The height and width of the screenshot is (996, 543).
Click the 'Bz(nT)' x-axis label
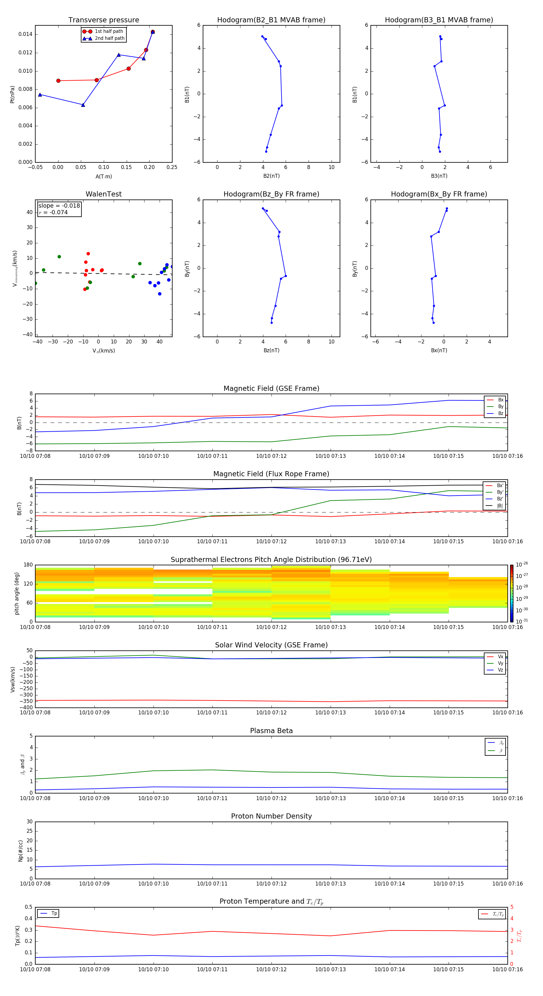point(271,350)
